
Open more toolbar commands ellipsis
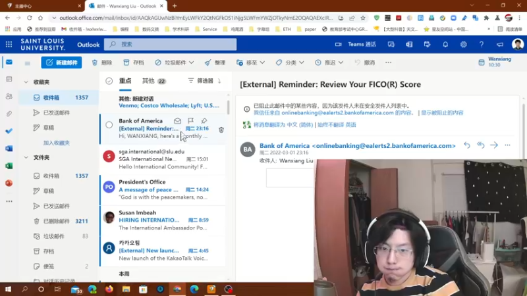tap(388, 62)
